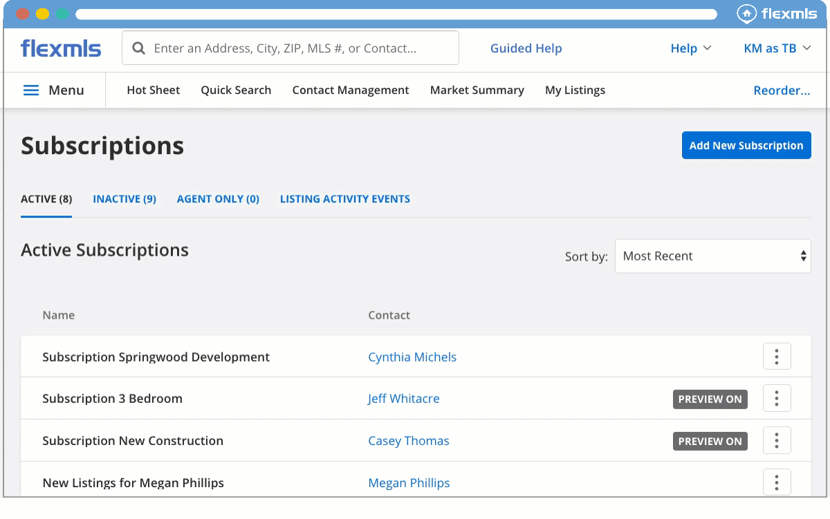The height and width of the screenshot is (519, 830).
Task: Click the search magnifier icon
Action: pos(138,48)
